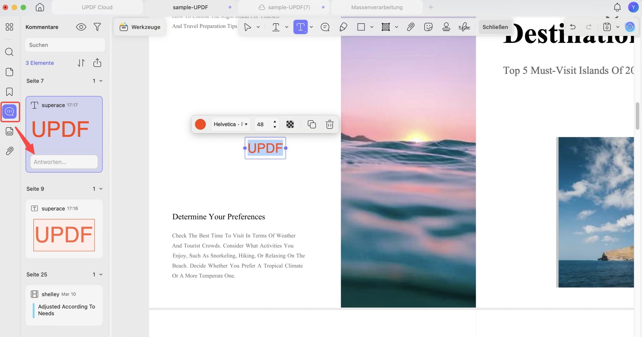This screenshot has height=337, width=642.
Task: Open the Helvetica font dropdown
Action: 231,124
